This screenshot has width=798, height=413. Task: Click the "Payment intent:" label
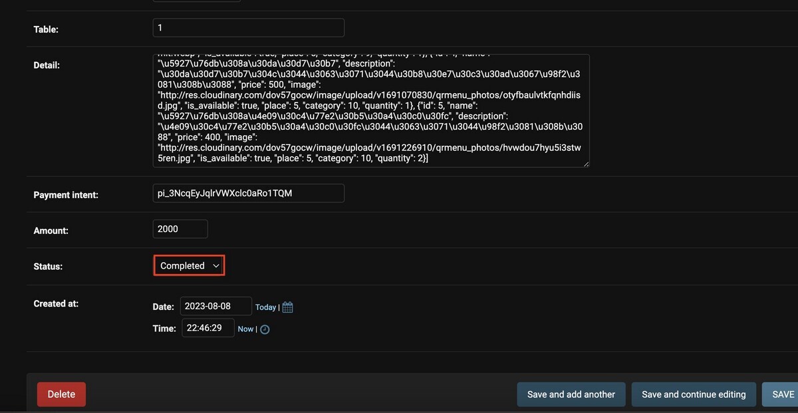click(66, 195)
